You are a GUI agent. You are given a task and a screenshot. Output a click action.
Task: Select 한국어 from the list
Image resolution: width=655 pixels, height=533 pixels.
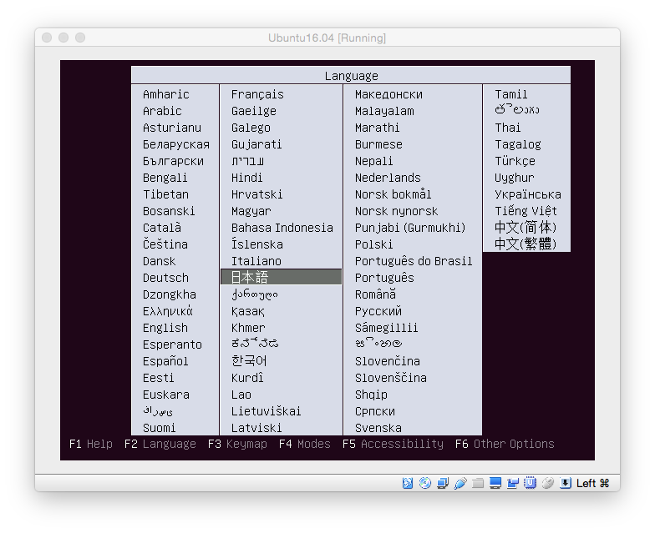tap(249, 360)
